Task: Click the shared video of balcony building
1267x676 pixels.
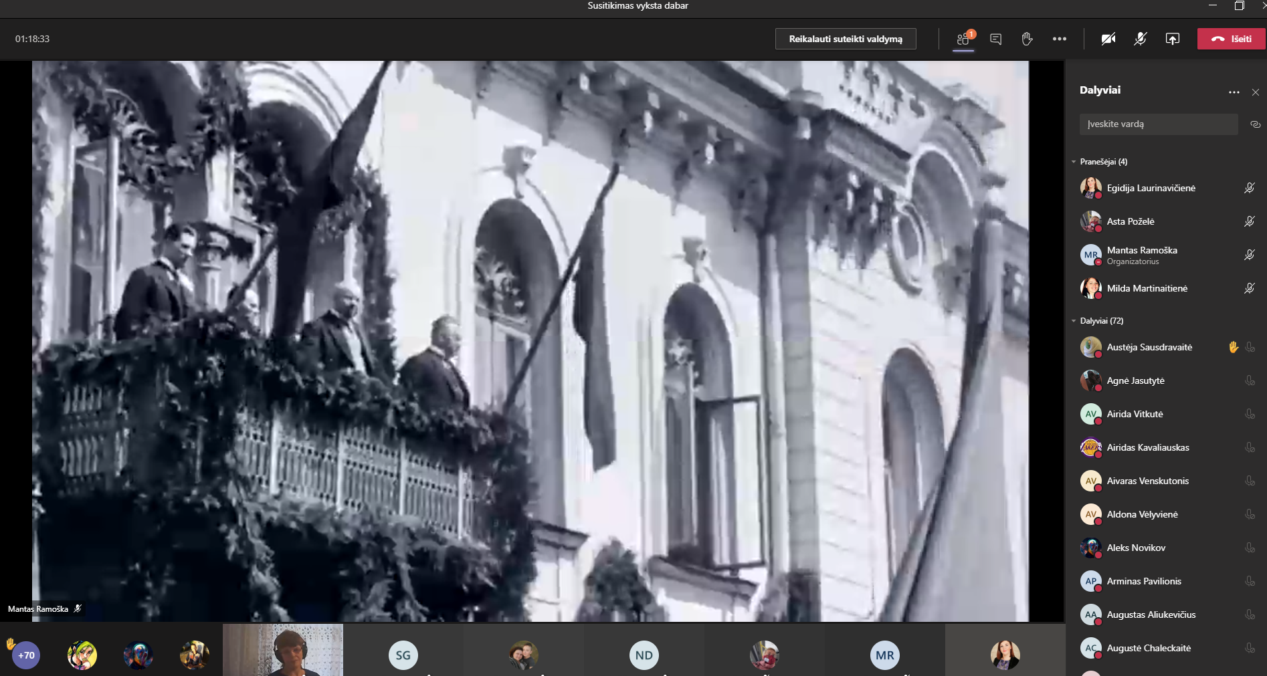Action: (530, 341)
